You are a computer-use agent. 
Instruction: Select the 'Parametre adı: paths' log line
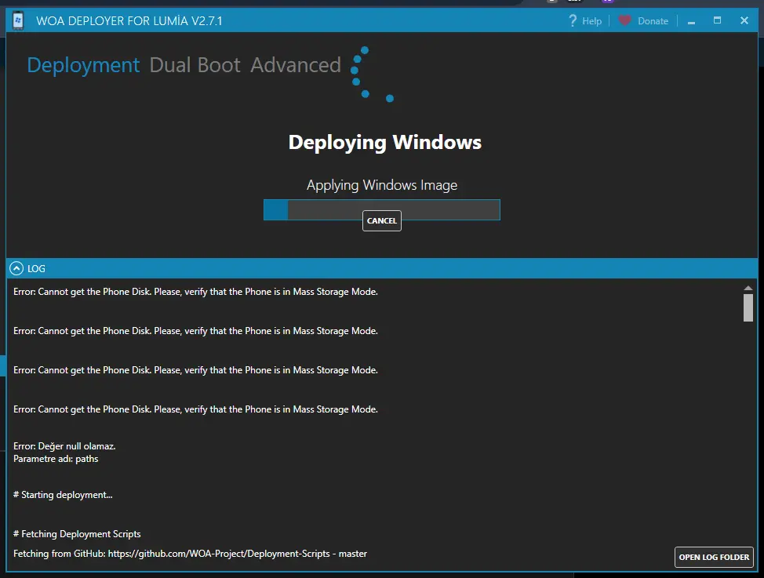[x=56, y=459]
